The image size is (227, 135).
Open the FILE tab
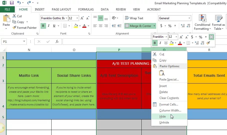click(x=7, y=9)
